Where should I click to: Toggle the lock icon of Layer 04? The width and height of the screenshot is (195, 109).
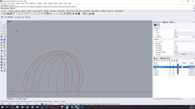(x=173, y=73)
